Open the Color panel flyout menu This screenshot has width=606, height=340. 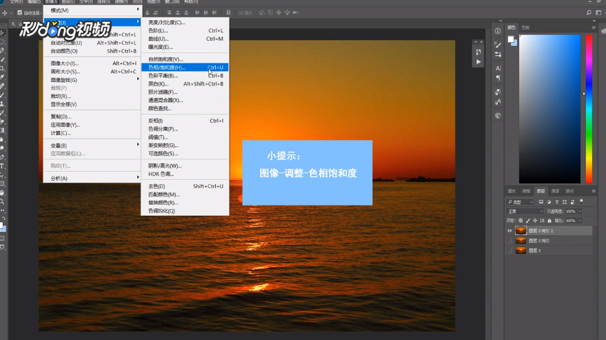click(594, 28)
